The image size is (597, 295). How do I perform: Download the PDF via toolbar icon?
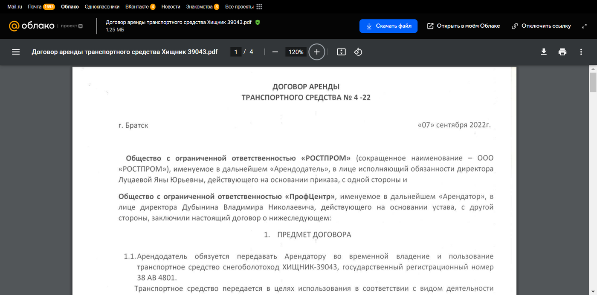coord(544,52)
